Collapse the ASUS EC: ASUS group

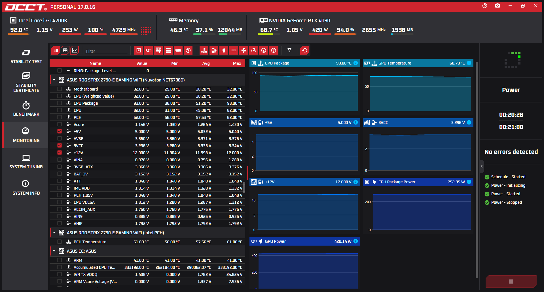[54, 251]
